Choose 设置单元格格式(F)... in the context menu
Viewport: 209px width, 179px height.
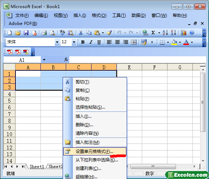[x=95, y=152]
